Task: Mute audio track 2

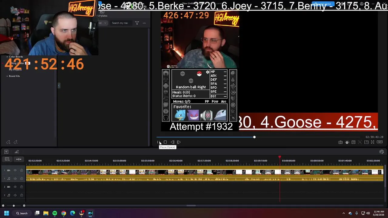Action: (x=15, y=195)
